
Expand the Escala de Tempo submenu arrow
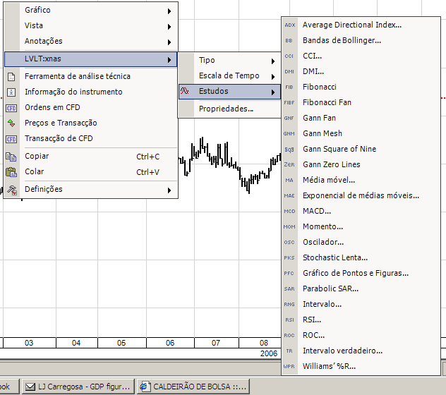tap(273, 76)
